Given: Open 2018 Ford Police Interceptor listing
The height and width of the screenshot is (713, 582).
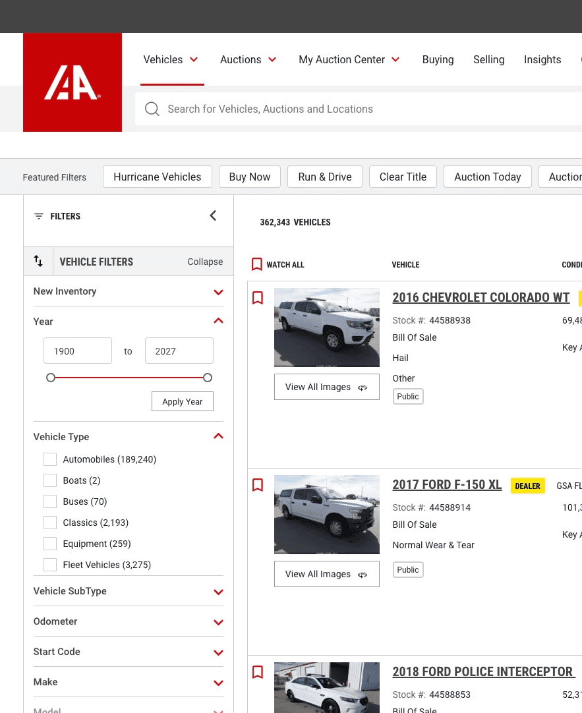Looking at the screenshot, I should click(x=482, y=671).
